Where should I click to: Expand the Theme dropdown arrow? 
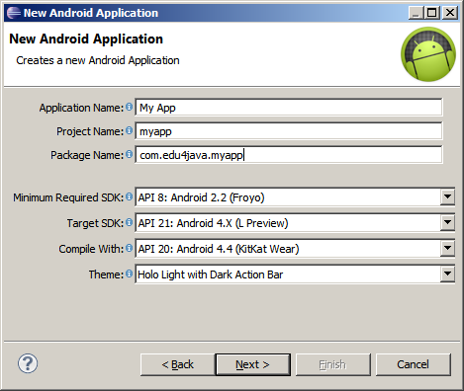pyautogui.click(x=447, y=274)
